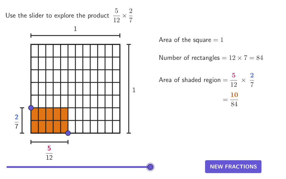Click the purple slider handle

click(150, 167)
